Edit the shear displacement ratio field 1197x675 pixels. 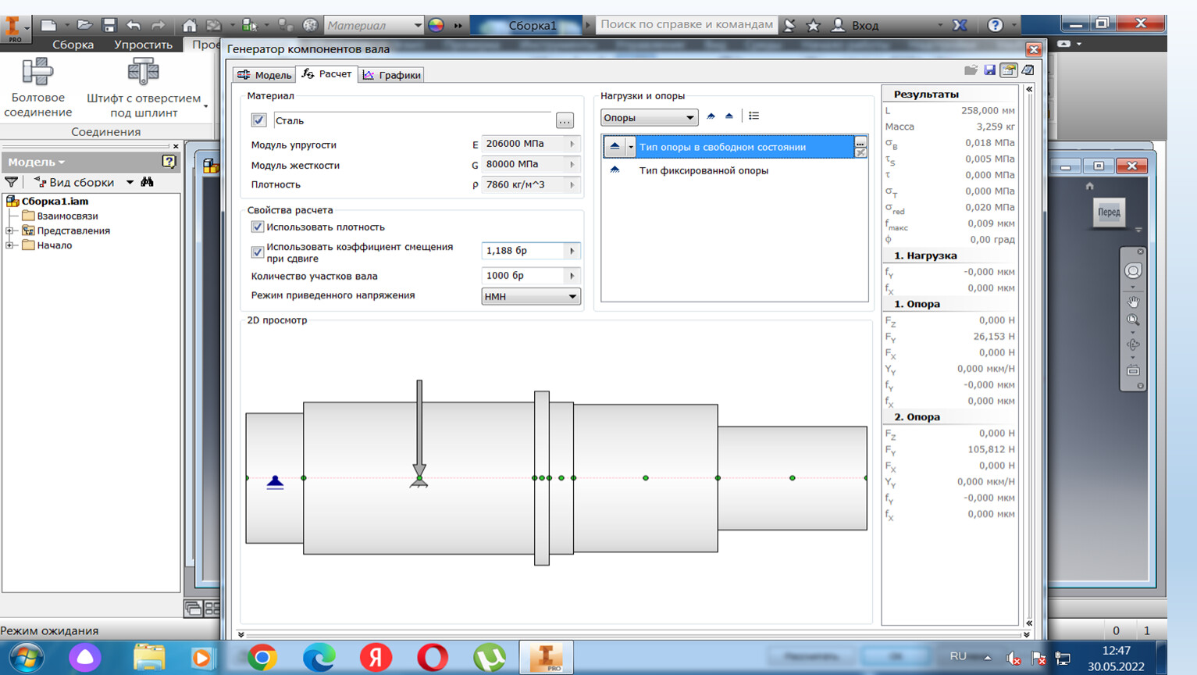pos(522,251)
